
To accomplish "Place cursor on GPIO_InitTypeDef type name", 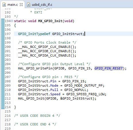I will 34,34.
